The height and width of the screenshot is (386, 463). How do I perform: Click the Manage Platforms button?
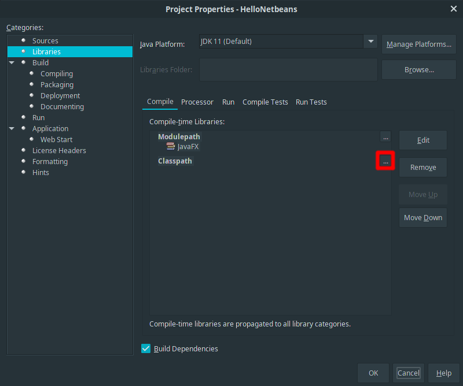pos(419,44)
